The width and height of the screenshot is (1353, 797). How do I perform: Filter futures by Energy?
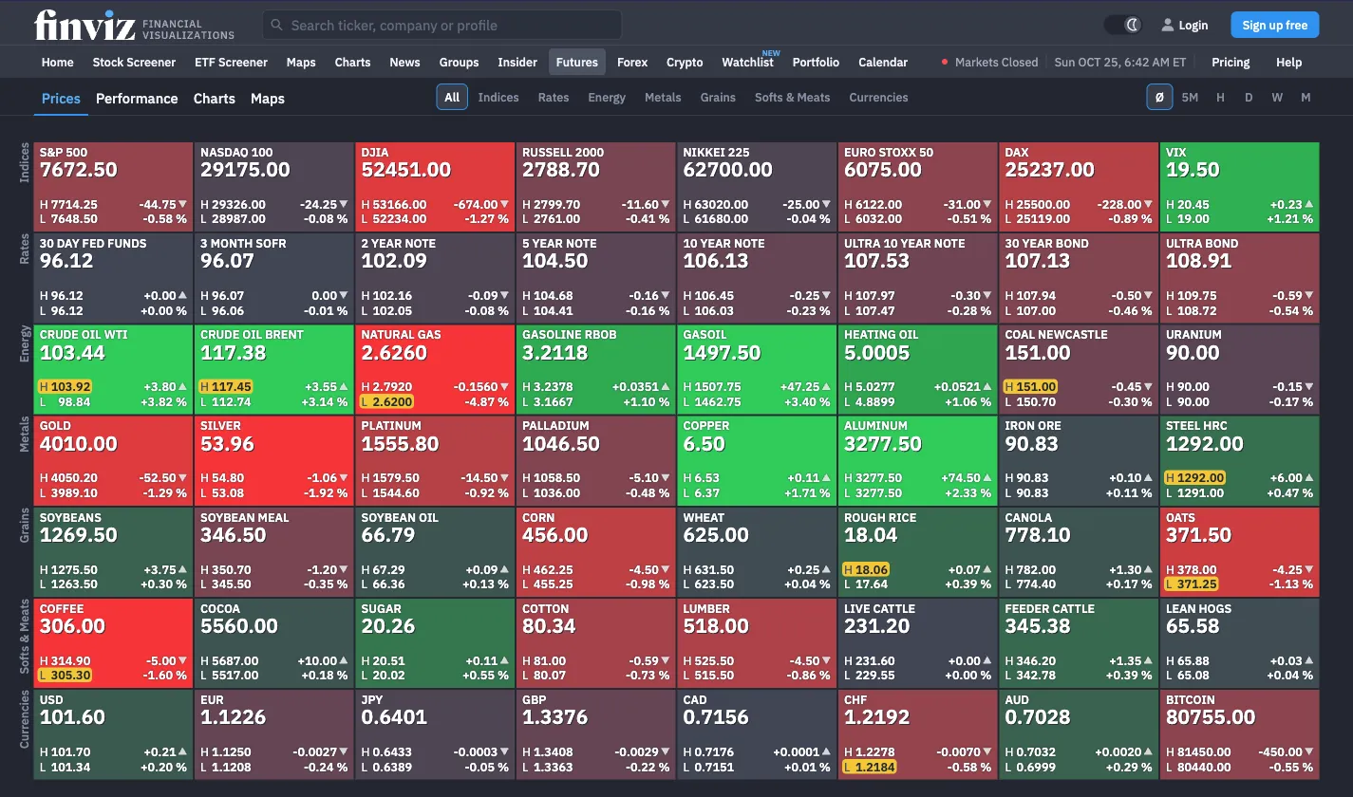click(x=607, y=98)
